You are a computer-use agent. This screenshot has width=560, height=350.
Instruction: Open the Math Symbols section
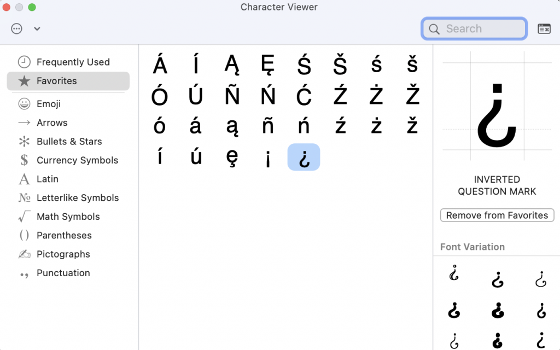[68, 217]
